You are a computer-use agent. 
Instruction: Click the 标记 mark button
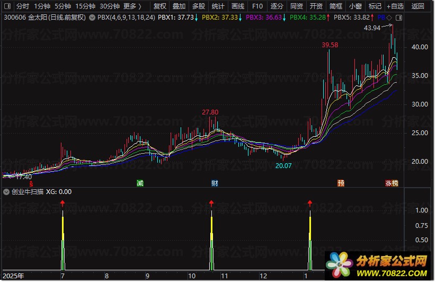coord(375,6)
